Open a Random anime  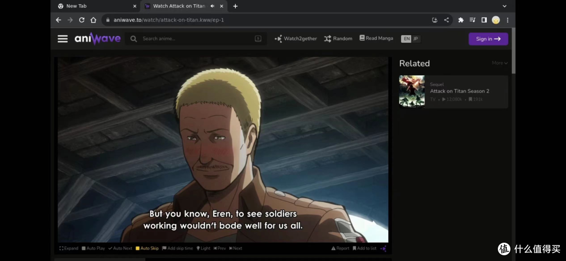pyautogui.click(x=338, y=39)
